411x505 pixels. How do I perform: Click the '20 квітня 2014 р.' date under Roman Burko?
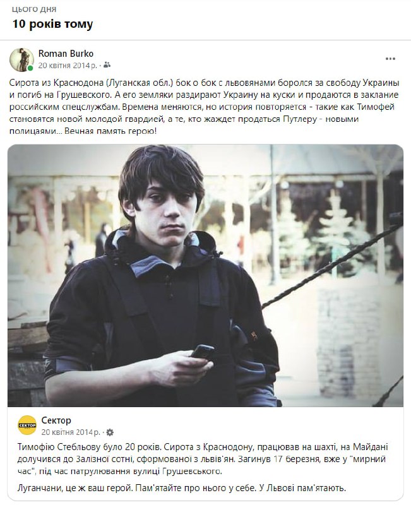click(68, 66)
